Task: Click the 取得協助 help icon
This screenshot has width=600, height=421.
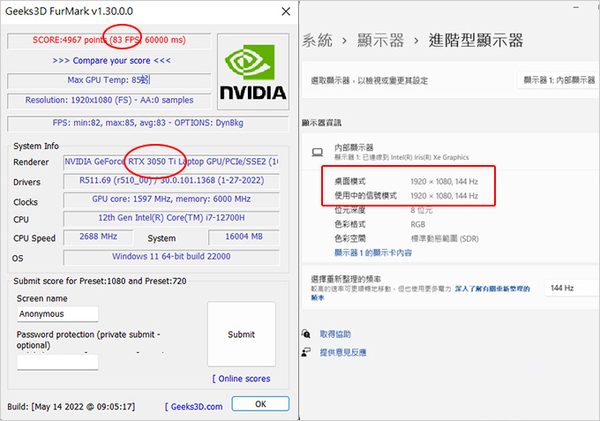Action: click(306, 334)
